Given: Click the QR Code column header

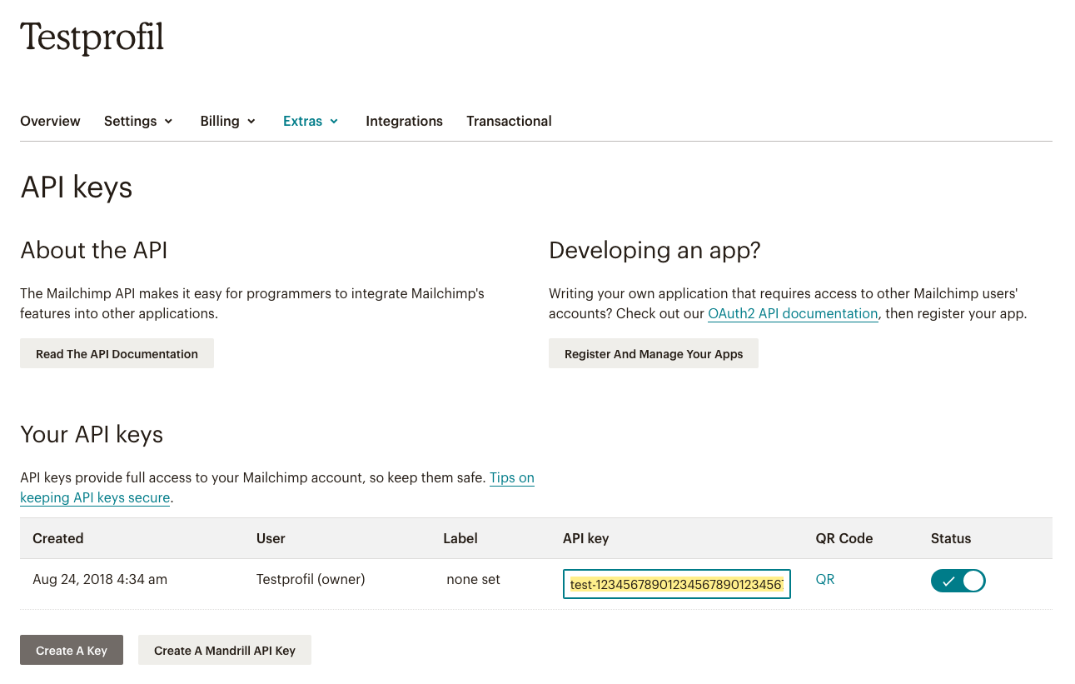Looking at the screenshot, I should 844,538.
